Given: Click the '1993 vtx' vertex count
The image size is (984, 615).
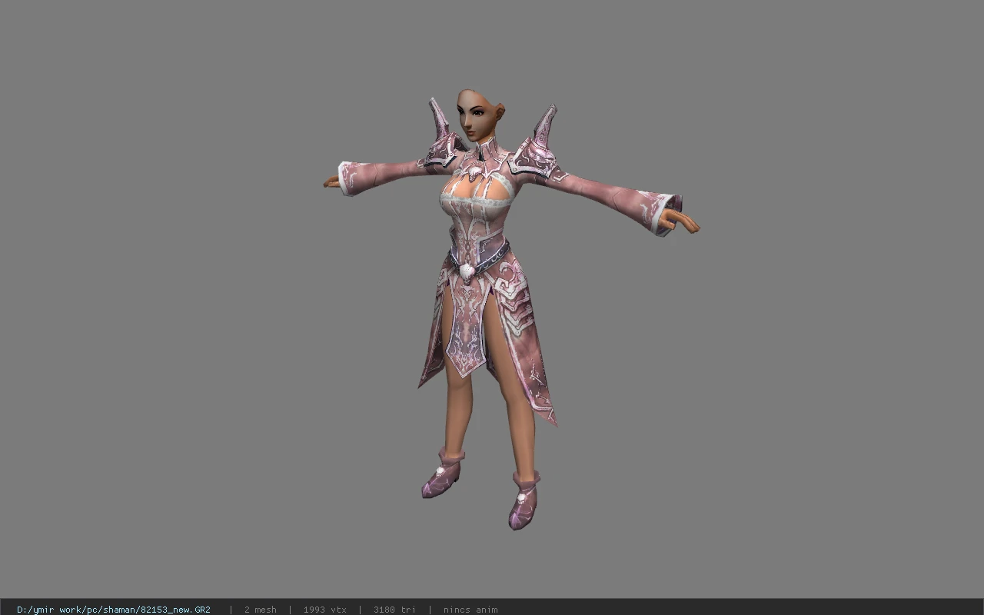Looking at the screenshot, I should coord(325,610).
